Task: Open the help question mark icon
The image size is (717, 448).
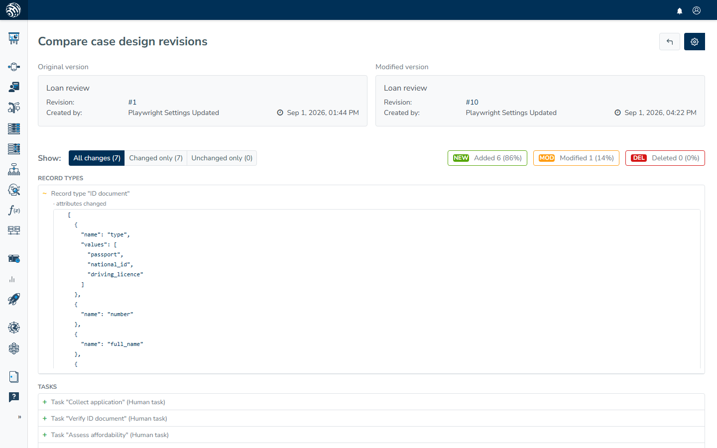Action: 14,397
